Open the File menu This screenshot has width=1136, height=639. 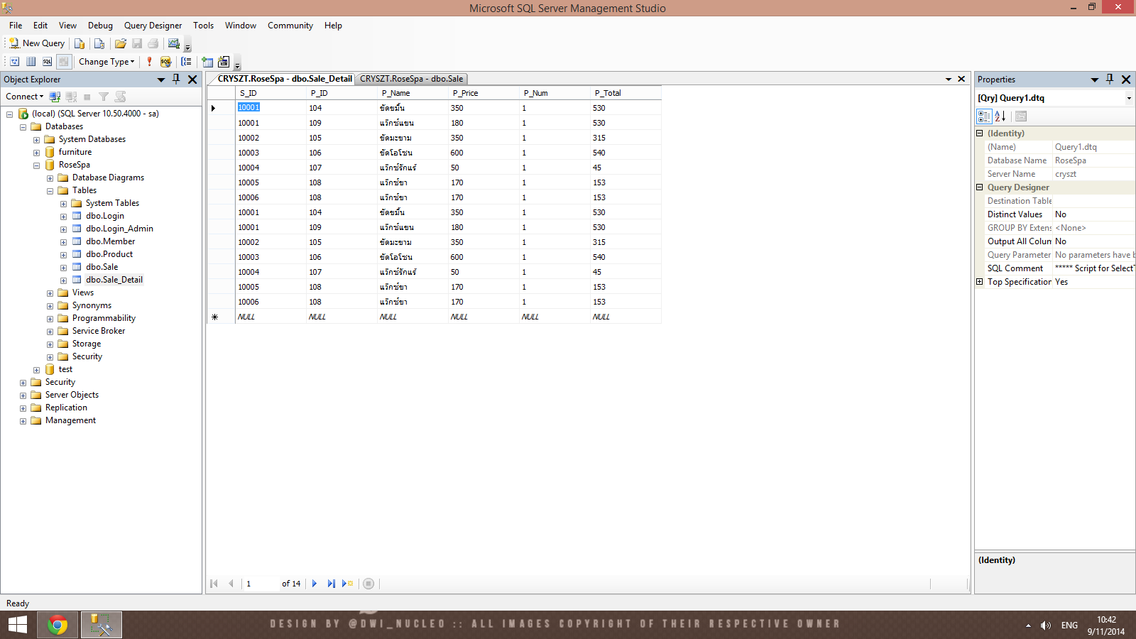pos(16,26)
